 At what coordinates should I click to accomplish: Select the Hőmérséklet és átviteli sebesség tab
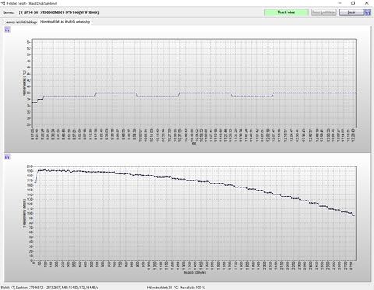tap(65, 22)
